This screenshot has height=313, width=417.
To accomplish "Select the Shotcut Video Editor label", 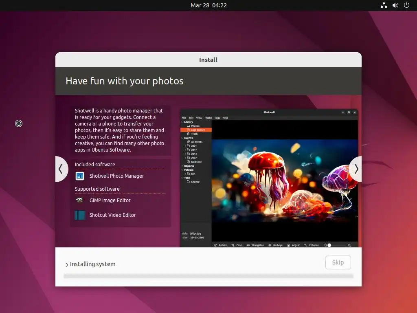I will [113, 215].
